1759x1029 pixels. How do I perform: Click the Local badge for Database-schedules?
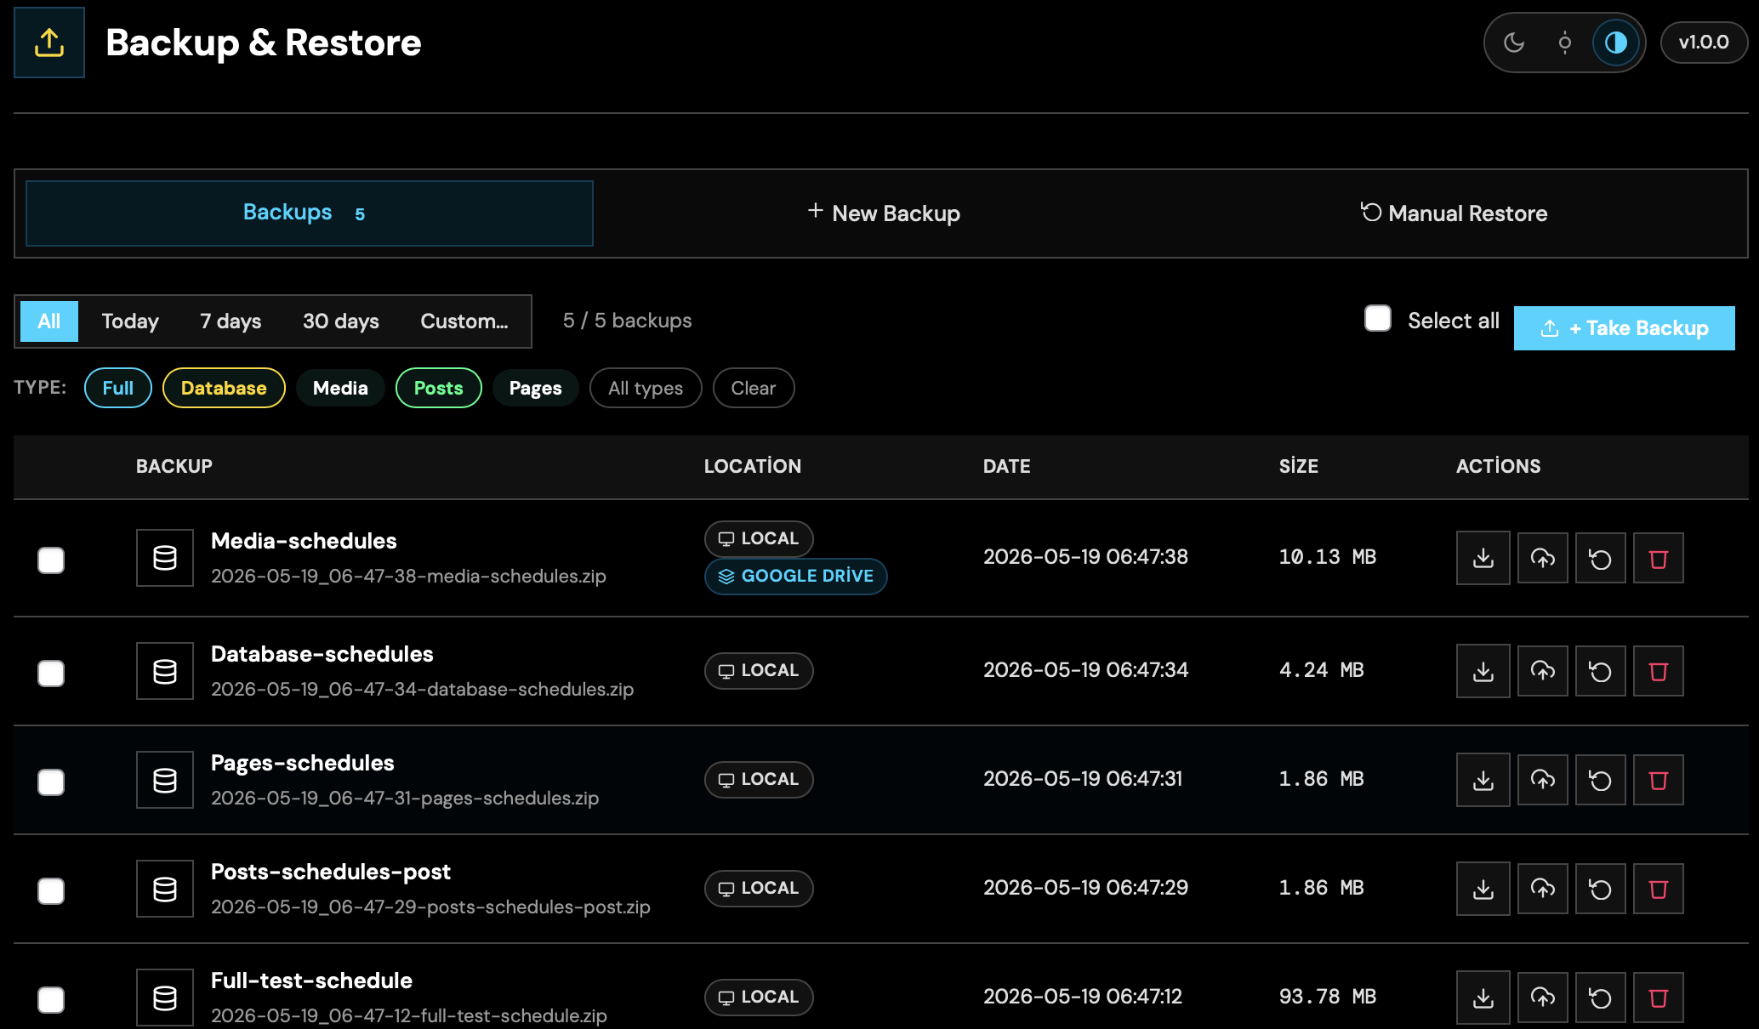[x=759, y=671]
